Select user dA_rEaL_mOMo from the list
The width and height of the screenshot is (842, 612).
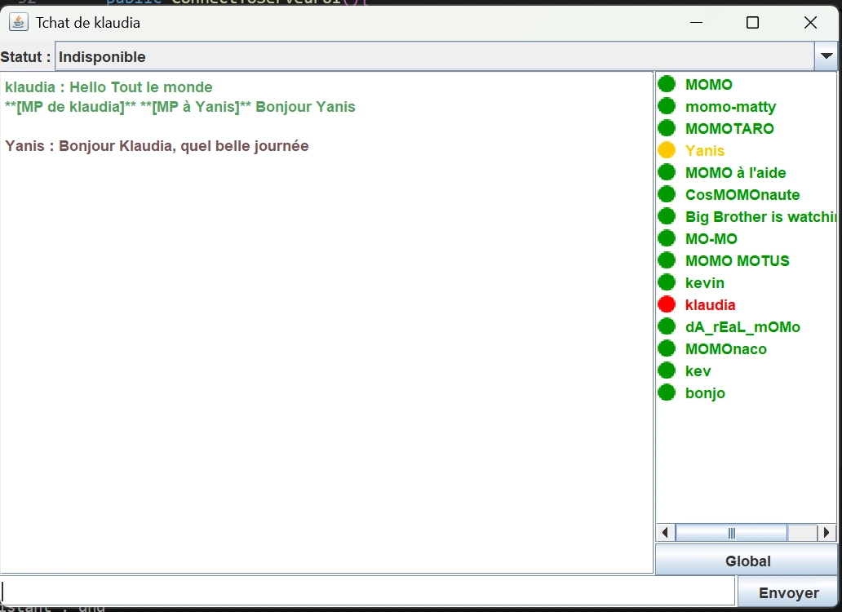[x=742, y=327]
